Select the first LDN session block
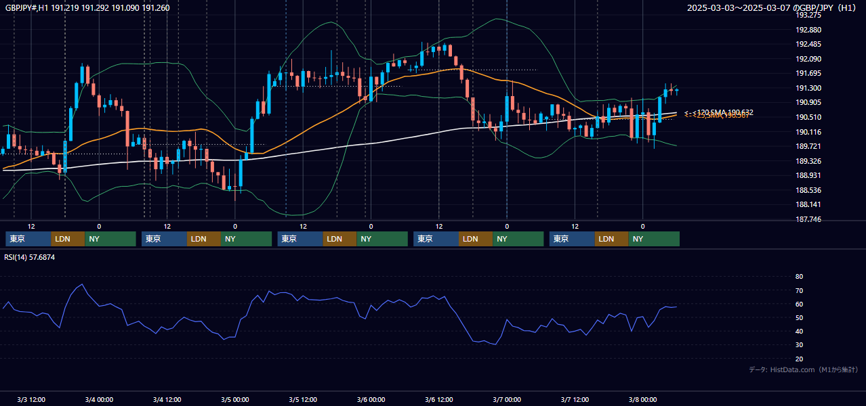 [x=68, y=239]
